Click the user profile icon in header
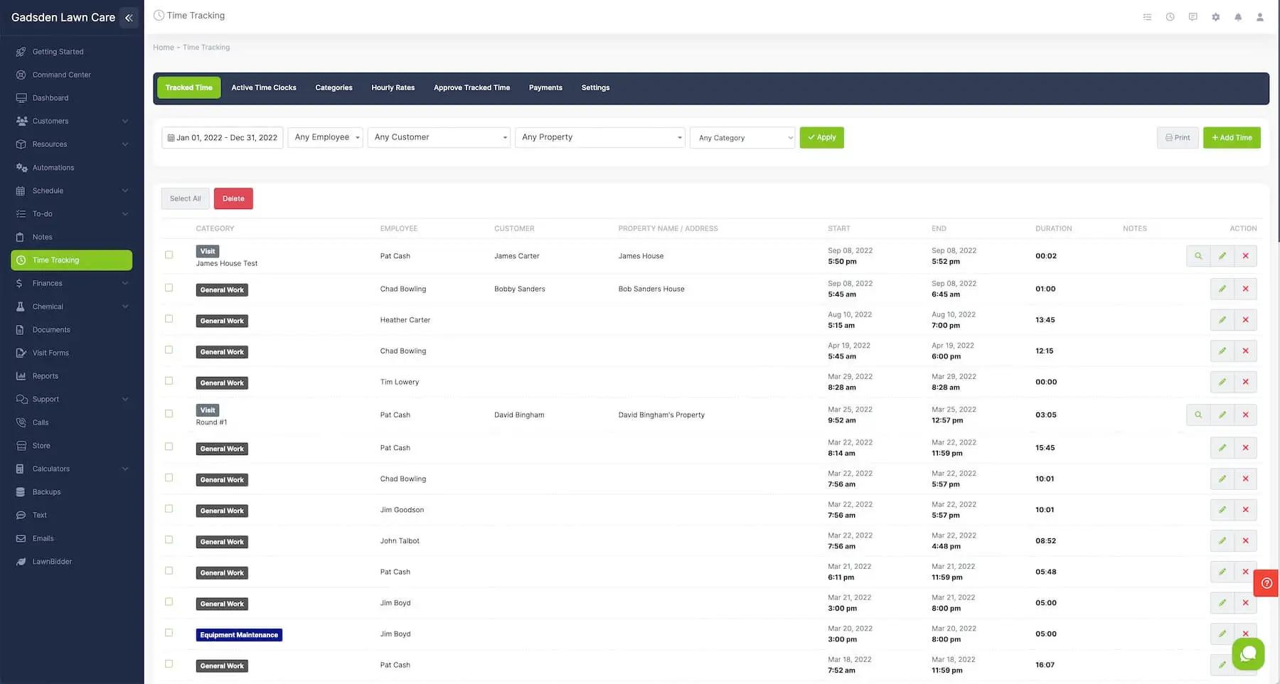 click(x=1259, y=17)
